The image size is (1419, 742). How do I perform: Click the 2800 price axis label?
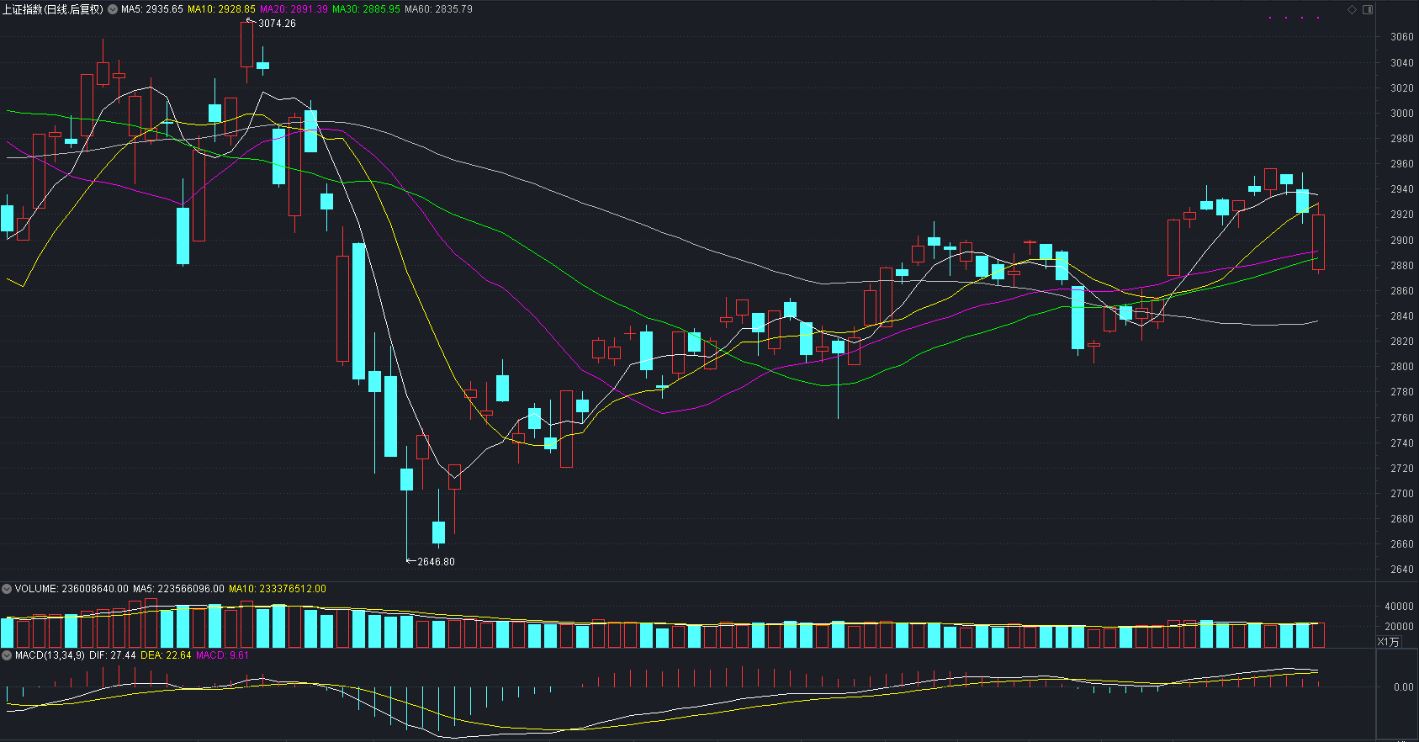(1402, 367)
